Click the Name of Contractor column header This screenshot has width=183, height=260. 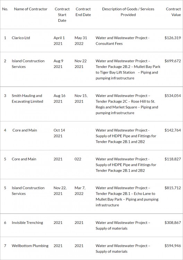(x=31, y=9)
